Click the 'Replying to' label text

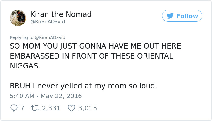22,37
